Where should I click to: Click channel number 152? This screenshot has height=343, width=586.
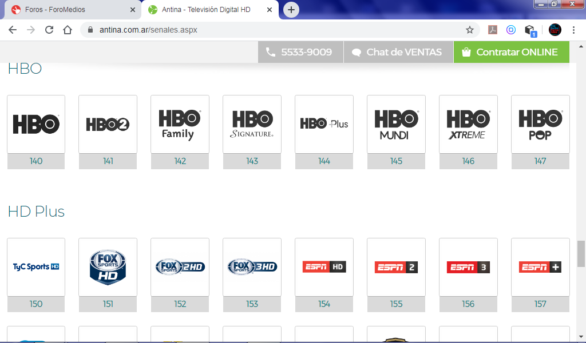[x=180, y=304]
